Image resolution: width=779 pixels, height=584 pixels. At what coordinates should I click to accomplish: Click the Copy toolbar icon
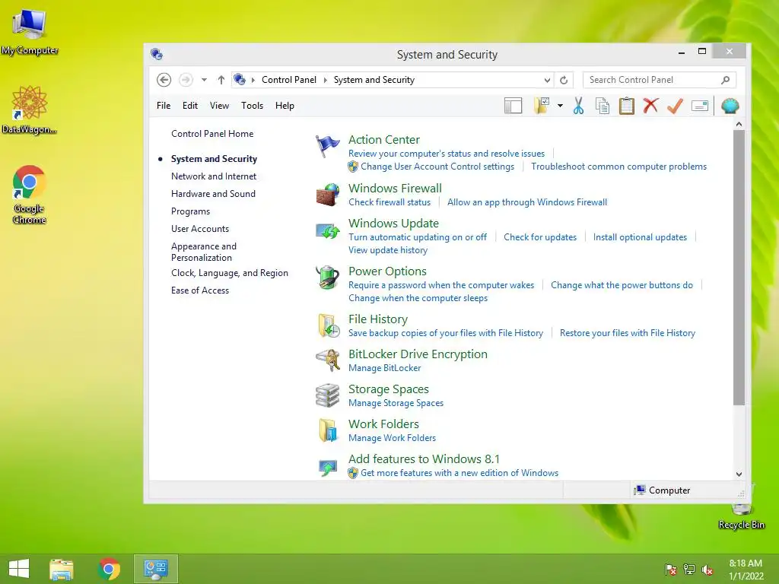603,106
